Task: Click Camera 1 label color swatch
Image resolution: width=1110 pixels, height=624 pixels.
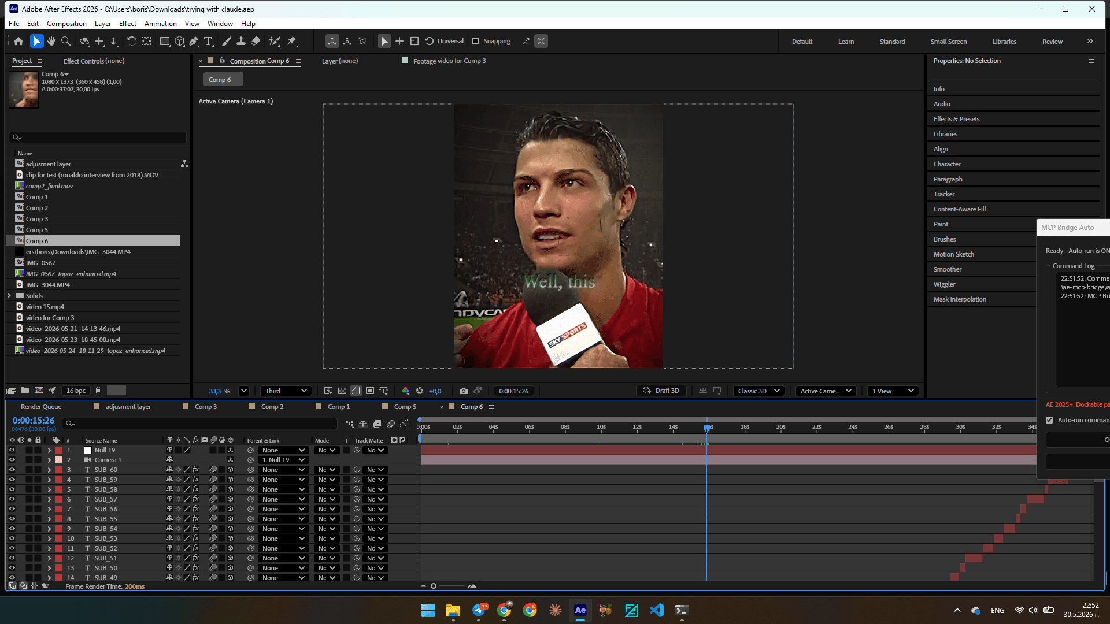Action: 58,460
